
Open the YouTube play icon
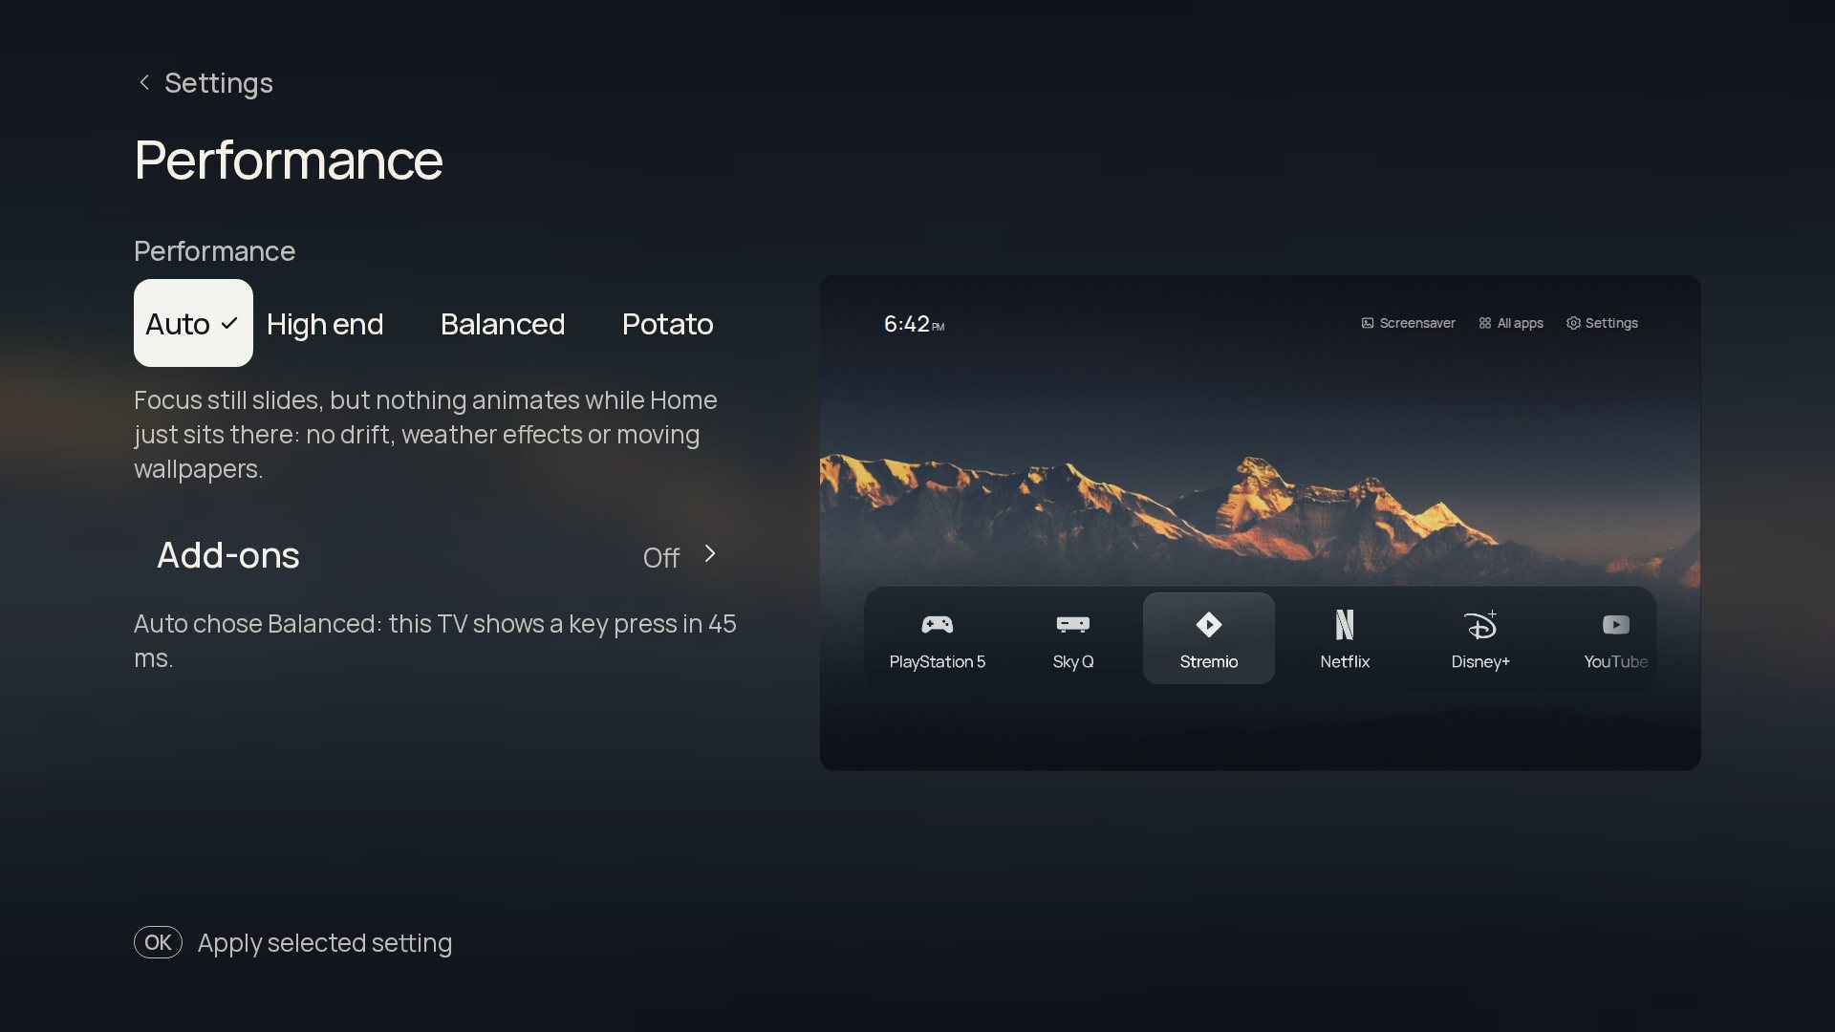click(x=1616, y=625)
